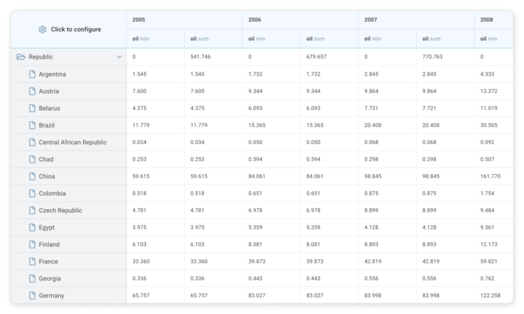Screen dimensions: 524x314
Task: Click the Finland 2008 cell 12.173
Action: 494,244
